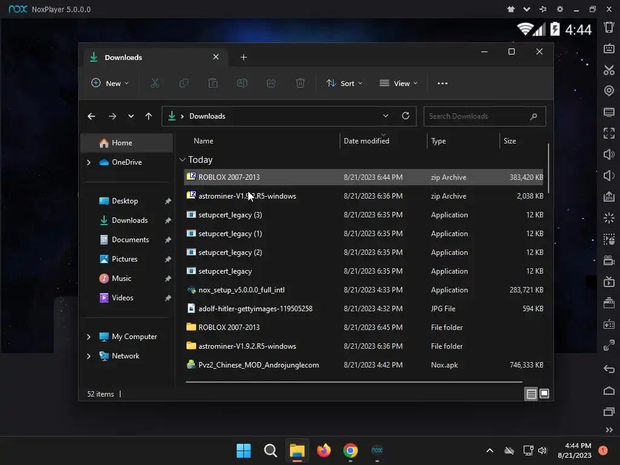
Task: Open the Windows Start menu
Action: 243,450
